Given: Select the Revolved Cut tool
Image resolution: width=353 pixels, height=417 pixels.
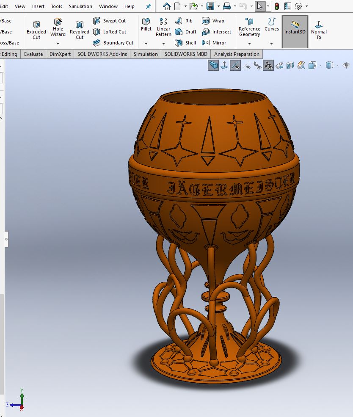Looking at the screenshot, I should pos(80,30).
